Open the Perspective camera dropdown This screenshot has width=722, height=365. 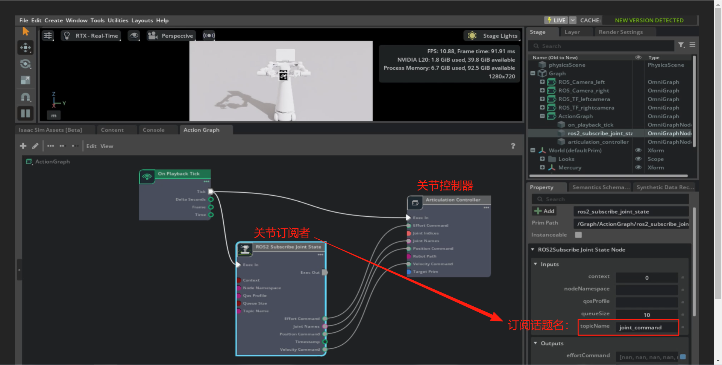[x=171, y=36]
